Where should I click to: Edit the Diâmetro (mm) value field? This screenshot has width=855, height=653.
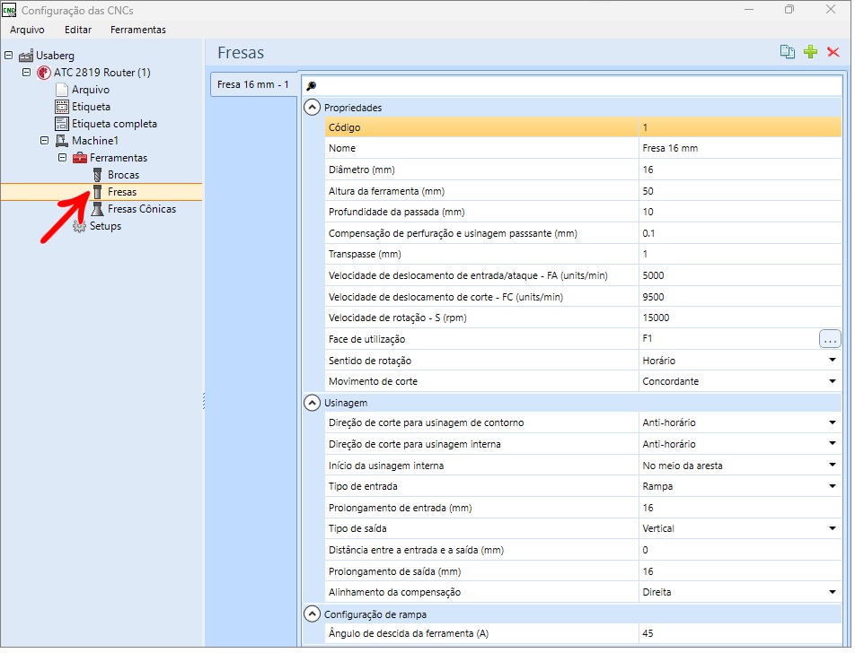tap(739, 170)
